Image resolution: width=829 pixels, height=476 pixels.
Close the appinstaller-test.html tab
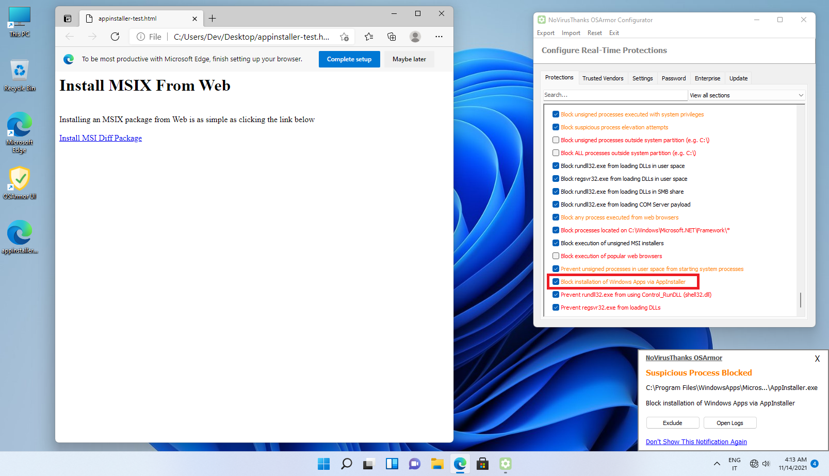click(x=194, y=19)
